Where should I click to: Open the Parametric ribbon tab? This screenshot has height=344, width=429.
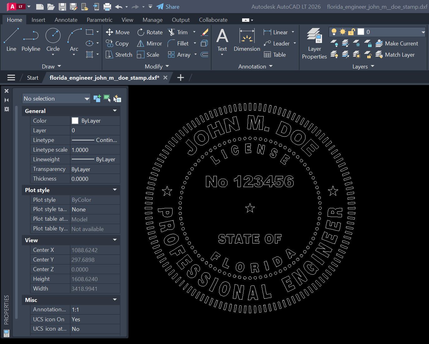point(99,20)
